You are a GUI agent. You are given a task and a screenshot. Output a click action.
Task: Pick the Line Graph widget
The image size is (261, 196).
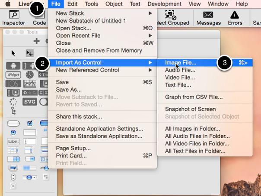(x=30, y=84)
